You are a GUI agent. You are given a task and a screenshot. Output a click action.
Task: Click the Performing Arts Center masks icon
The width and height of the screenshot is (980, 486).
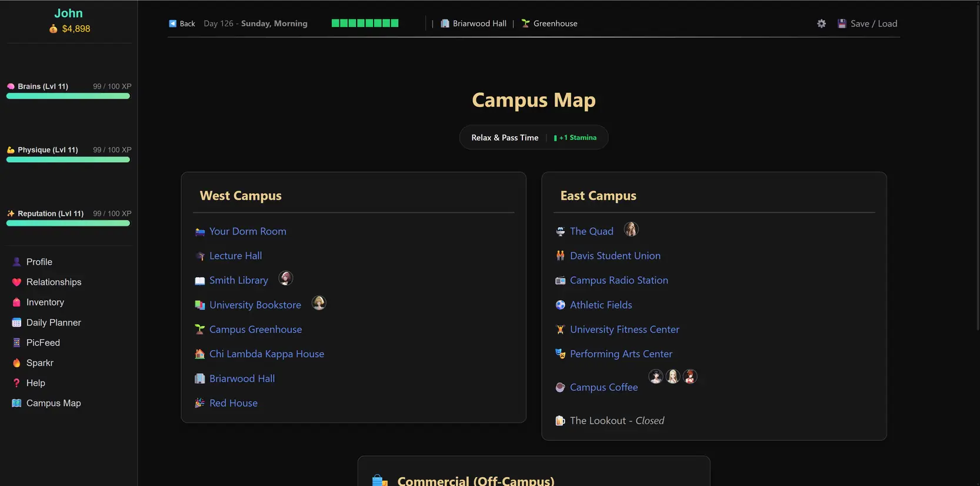coord(560,354)
